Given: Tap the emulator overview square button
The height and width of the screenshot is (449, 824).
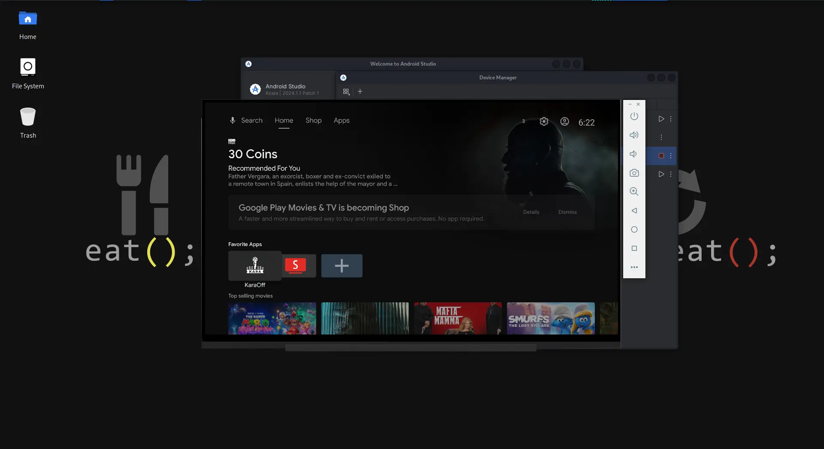Looking at the screenshot, I should [634, 248].
